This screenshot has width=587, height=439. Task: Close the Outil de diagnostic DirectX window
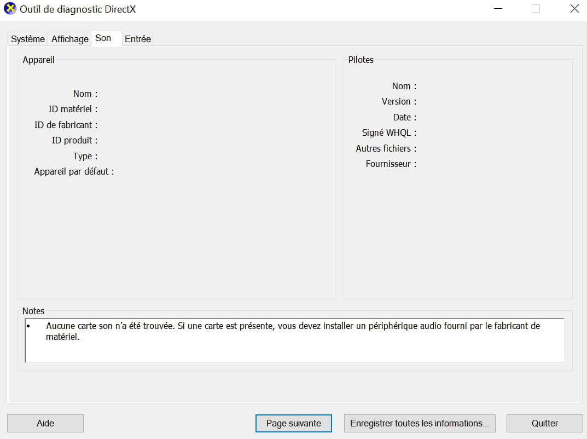point(574,9)
